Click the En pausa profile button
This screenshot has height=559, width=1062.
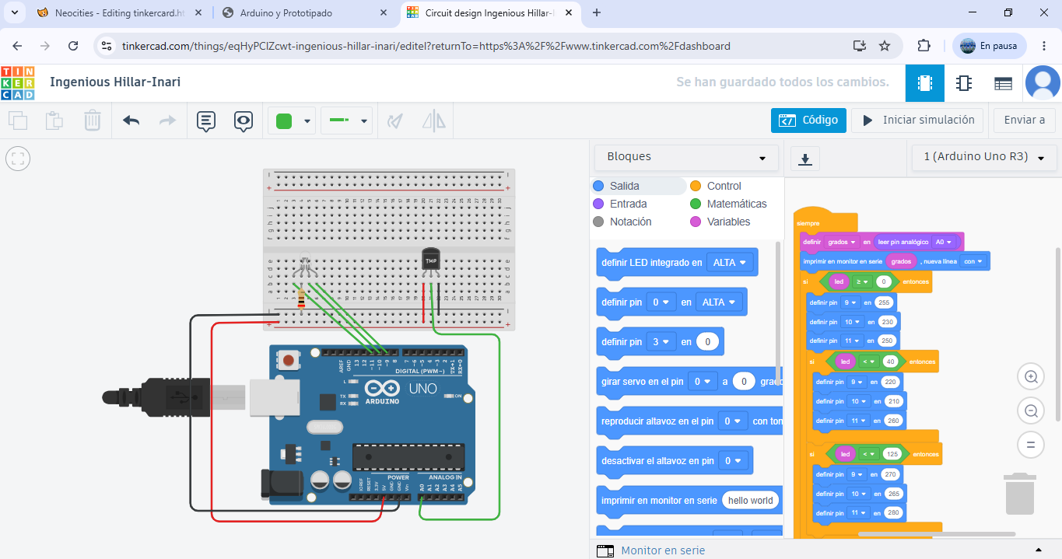point(989,46)
